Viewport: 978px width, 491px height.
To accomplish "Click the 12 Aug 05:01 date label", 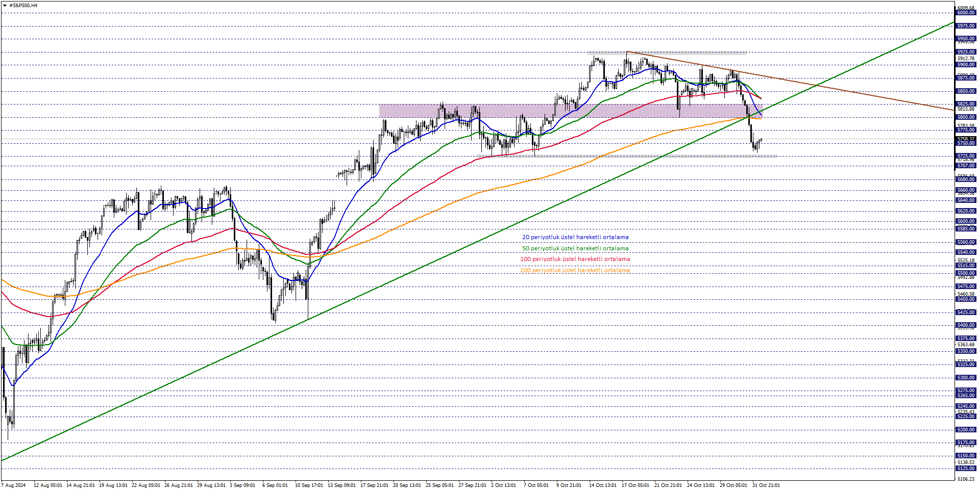I will tap(48, 485).
